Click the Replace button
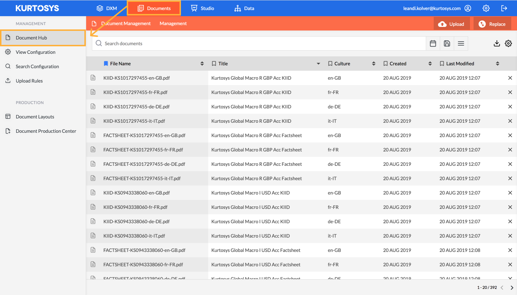The width and height of the screenshot is (517, 295). [492, 24]
